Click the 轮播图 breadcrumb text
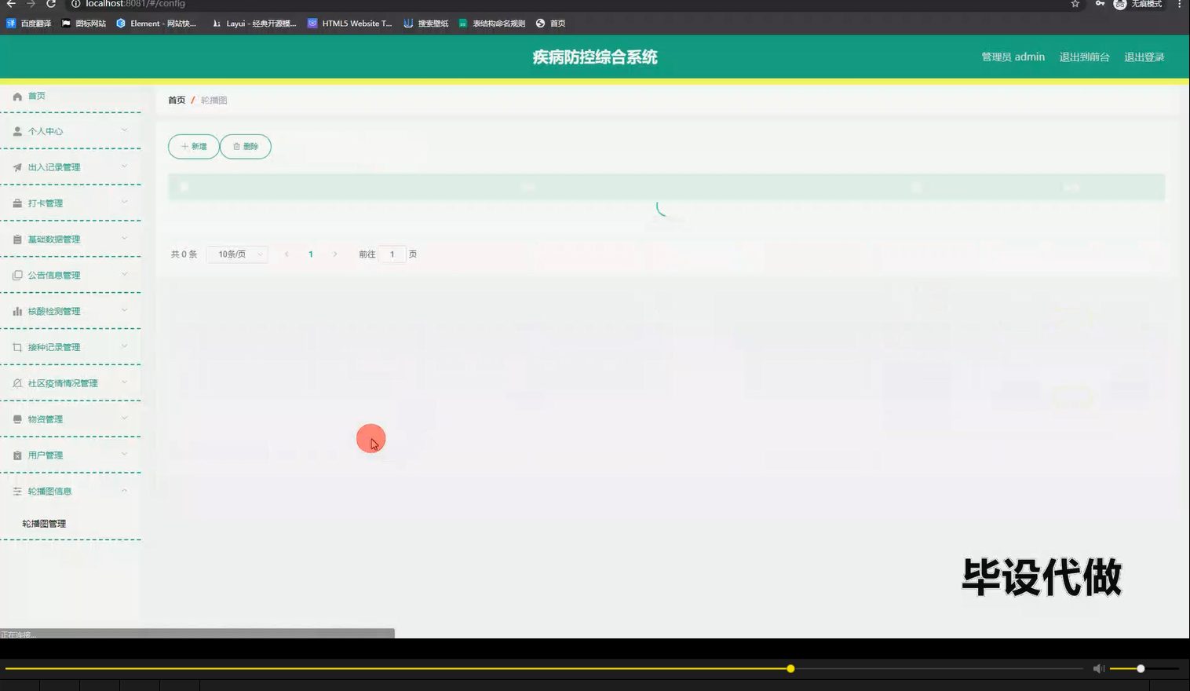The image size is (1190, 691). click(214, 101)
